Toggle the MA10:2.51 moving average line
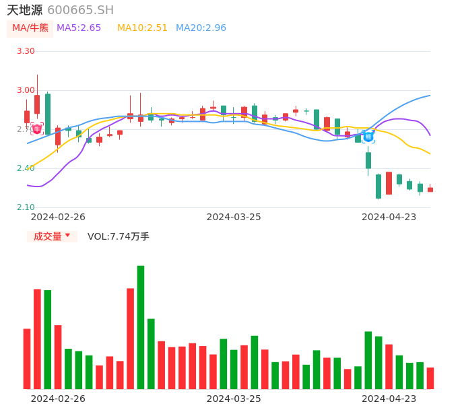This screenshot has height=408, width=462. point(142,28)
